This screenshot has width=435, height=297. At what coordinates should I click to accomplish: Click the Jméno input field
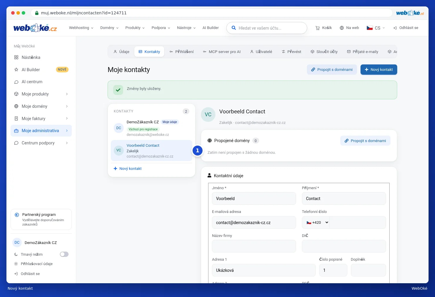click(x=254, y=199)
